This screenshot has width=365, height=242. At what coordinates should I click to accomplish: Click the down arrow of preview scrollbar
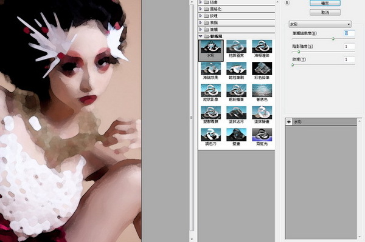point(192,239)
